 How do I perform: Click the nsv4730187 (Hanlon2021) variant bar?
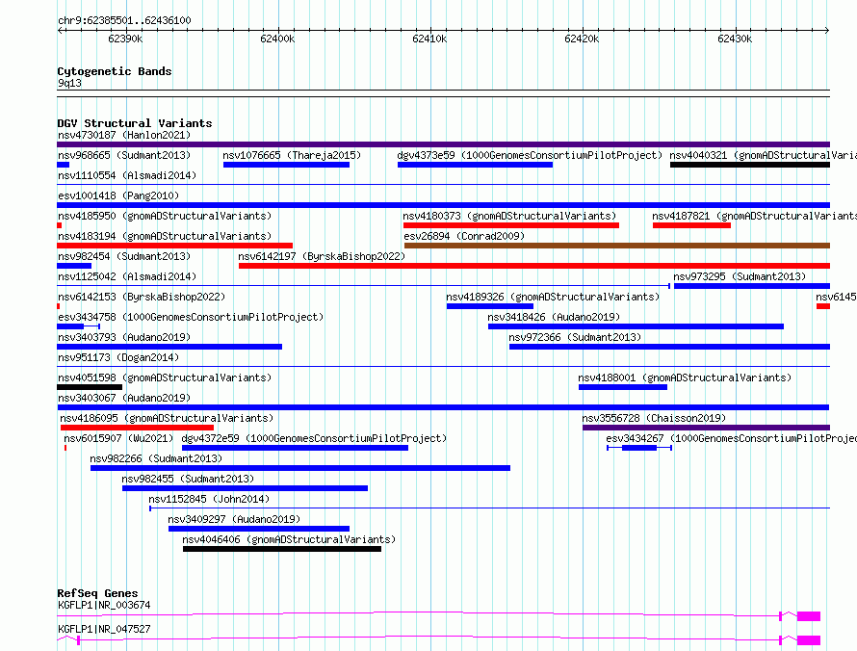(x=443, y=144)
